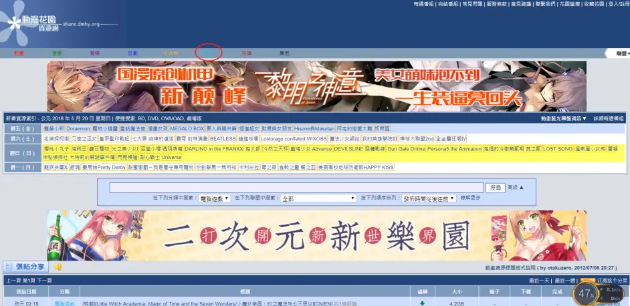Open the 意見建議 top link

[520, 3]
